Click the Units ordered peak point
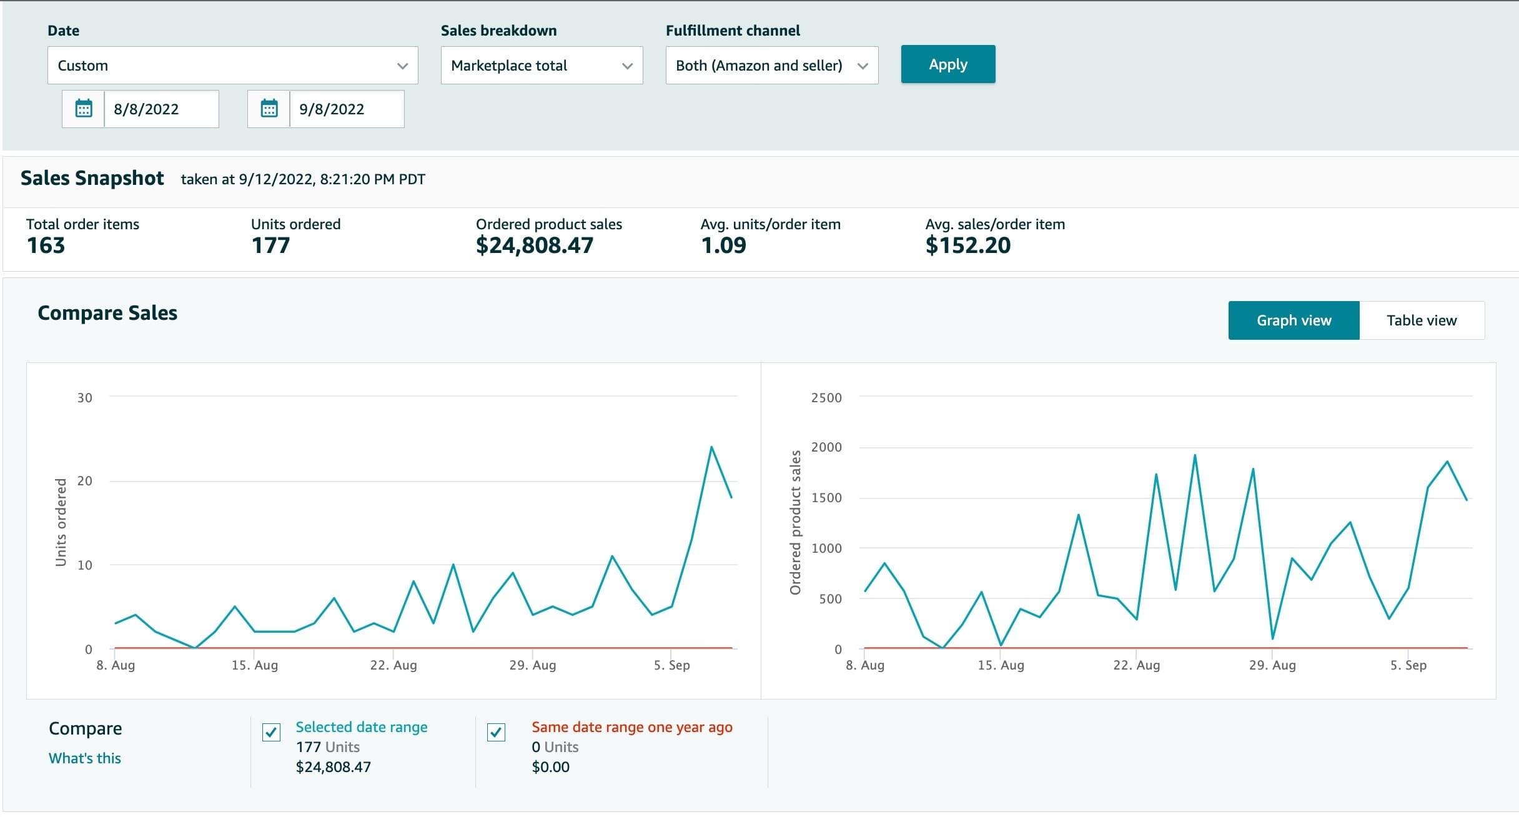The image size is (1519, 817). point(711,447)
